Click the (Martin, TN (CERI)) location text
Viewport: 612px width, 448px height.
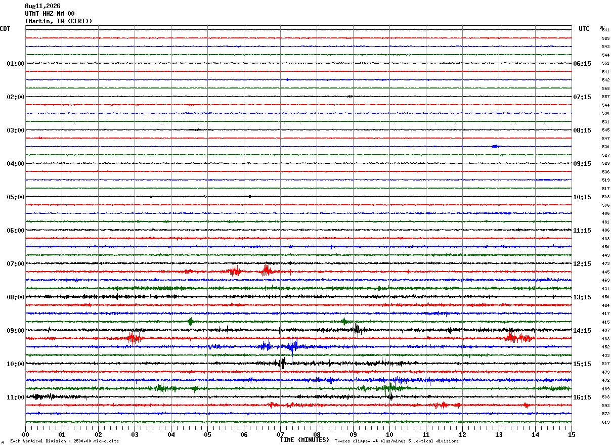pyautogui.click(x=59, y=21)
